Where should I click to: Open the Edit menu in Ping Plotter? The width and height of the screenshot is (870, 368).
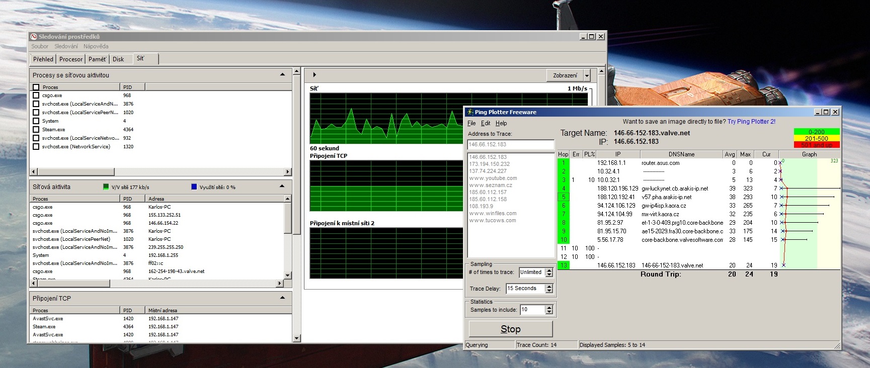[x=485, y=123]
